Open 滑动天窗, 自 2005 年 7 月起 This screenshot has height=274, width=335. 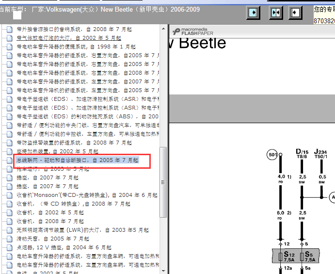click(x=53, y=239)
